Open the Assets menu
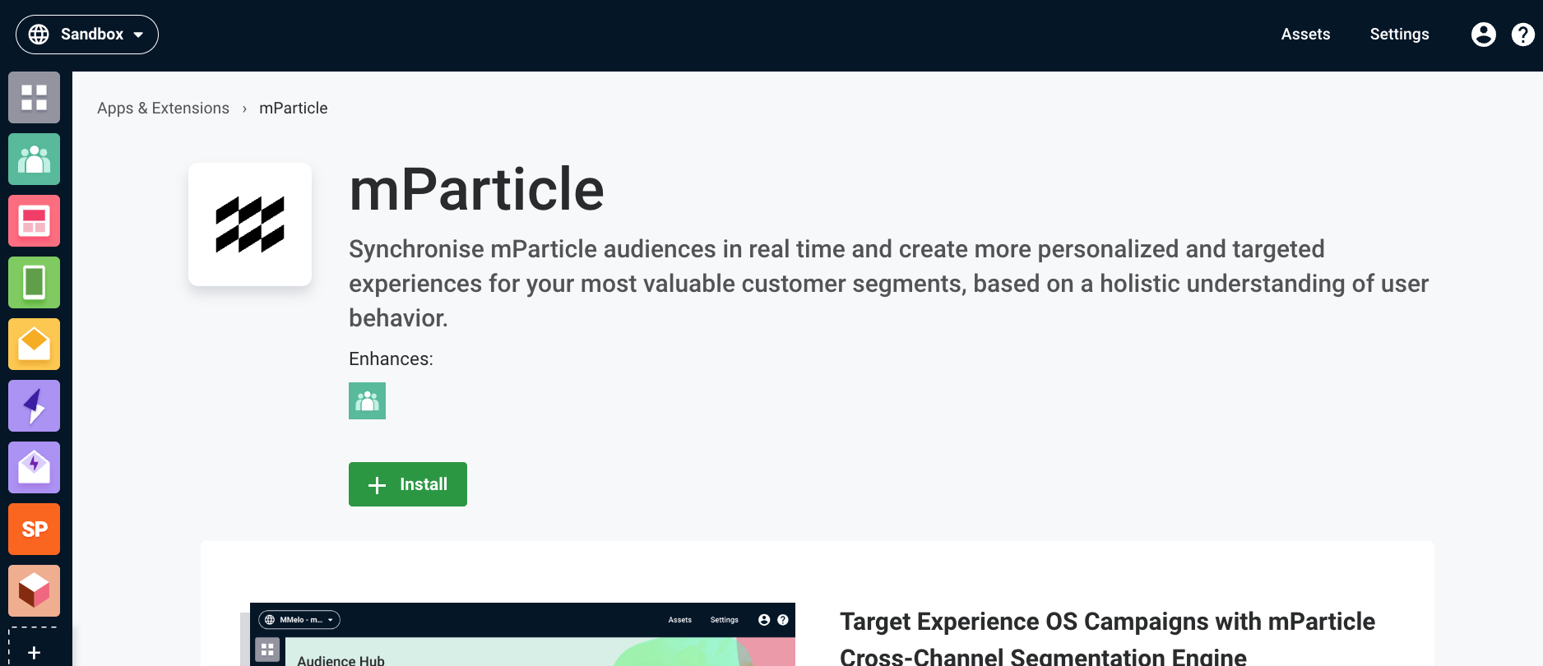The image size is (1543, 666). coord(1305,35)
